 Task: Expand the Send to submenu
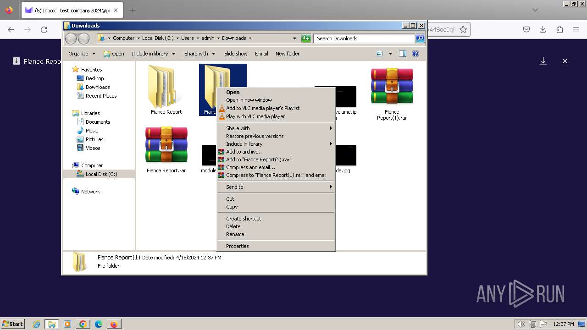click(x=276, y=187)
